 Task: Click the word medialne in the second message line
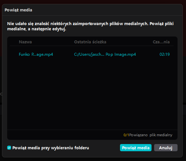(x=17, y=29)
